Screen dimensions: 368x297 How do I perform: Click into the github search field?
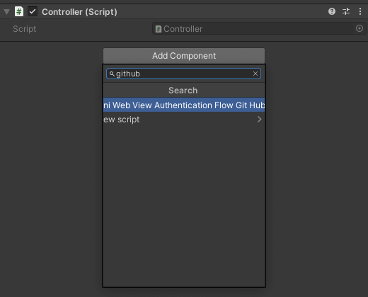(183, 74)
